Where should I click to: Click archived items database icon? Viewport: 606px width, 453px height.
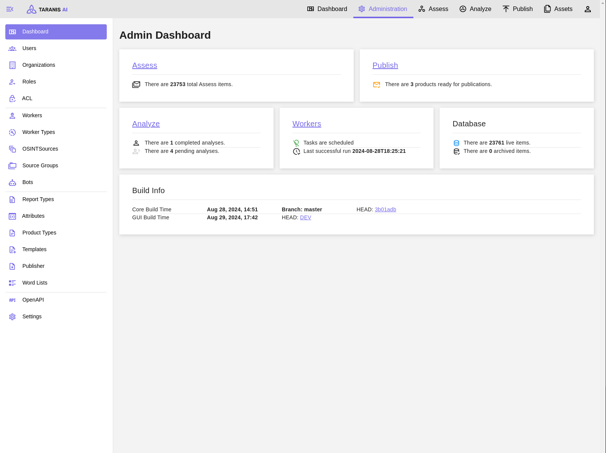click(456, 151)
